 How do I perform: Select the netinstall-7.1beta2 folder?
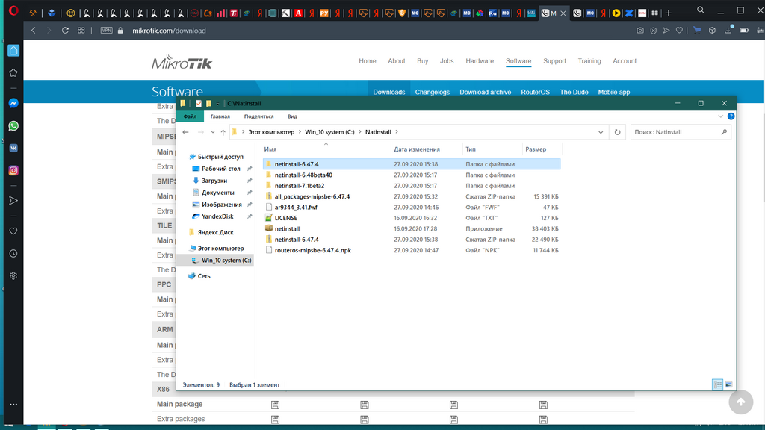point(299,186)
